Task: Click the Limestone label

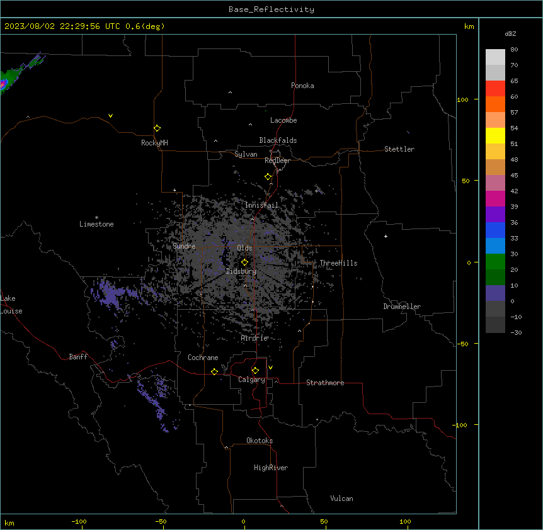Action: [96, 224]
